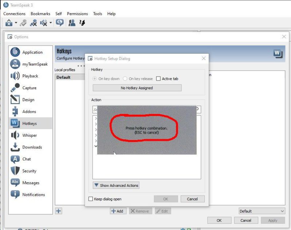Click the chat bubble toolbar icon

[x=60, y=23]
